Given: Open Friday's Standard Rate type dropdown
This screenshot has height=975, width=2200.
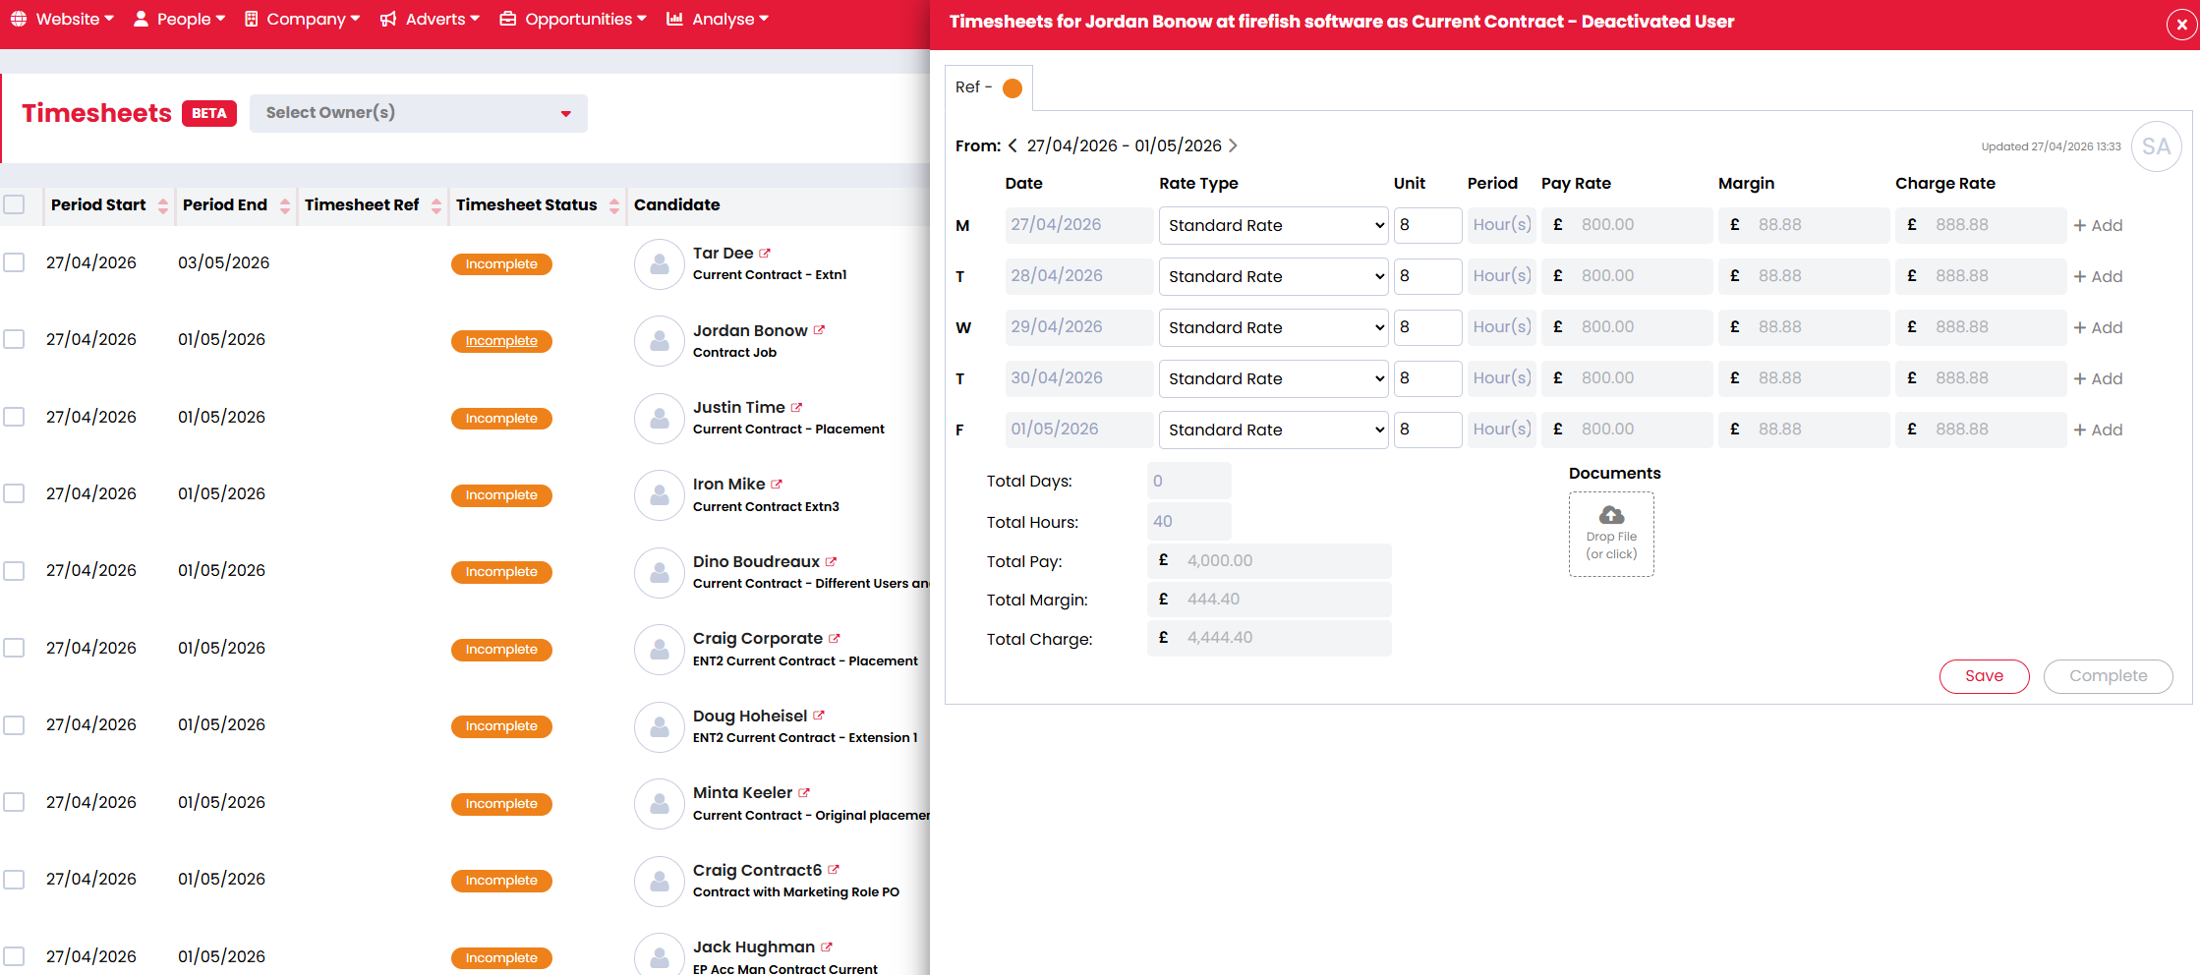Looking at the screenshot, I should coord(1273,430).
